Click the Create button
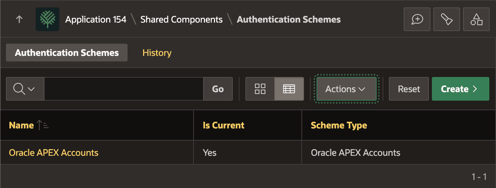 pyautogui.click(x=460, y=89)
